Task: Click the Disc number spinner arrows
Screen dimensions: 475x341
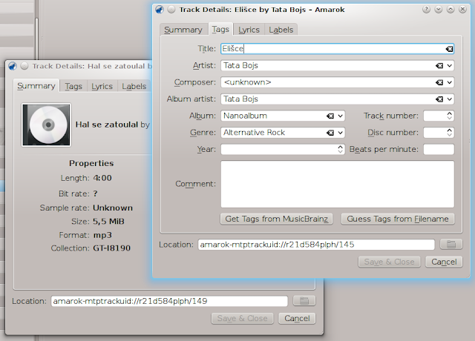Action: 450,132
